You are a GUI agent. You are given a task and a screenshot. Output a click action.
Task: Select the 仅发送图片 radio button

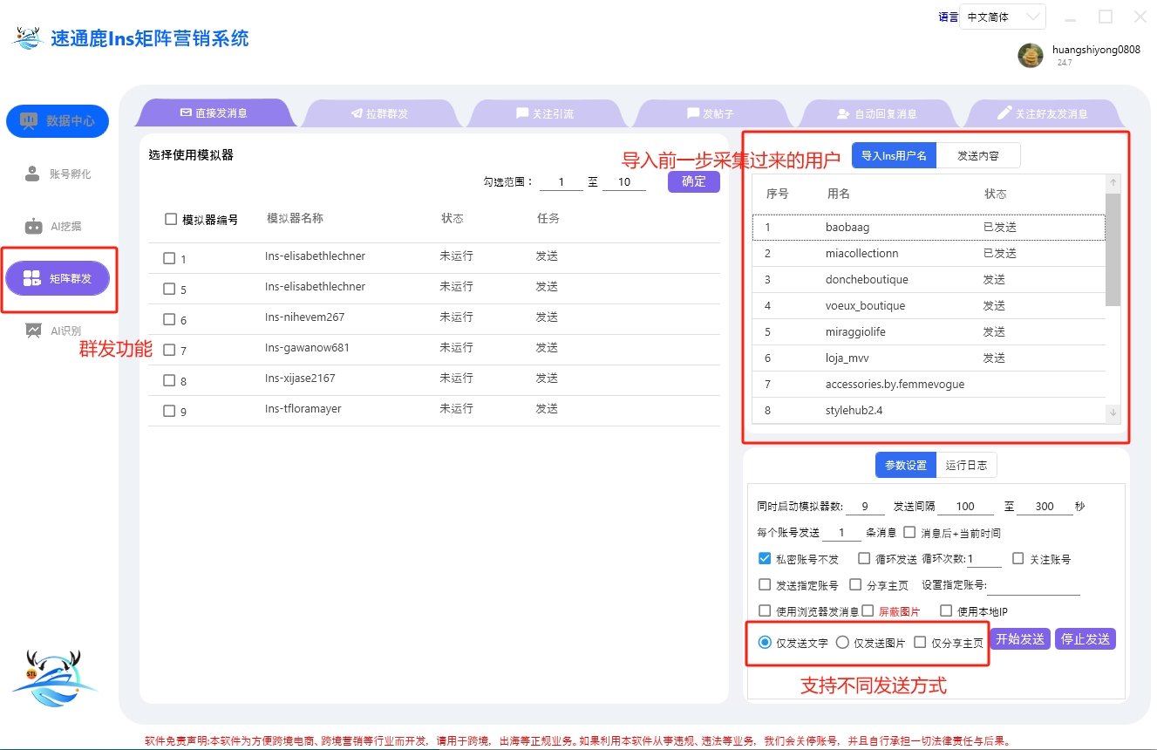point(842,642)
